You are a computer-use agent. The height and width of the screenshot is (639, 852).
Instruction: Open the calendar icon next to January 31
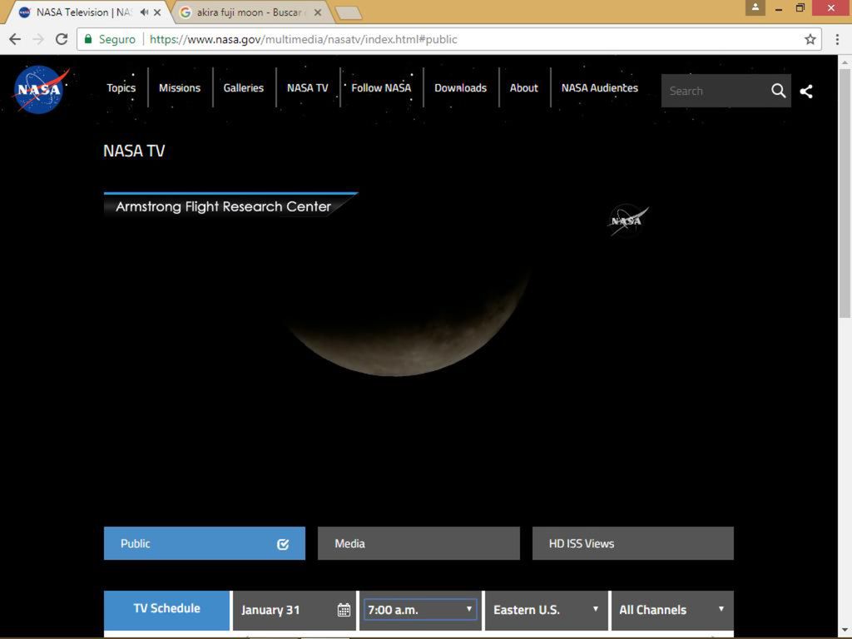pos(344,610)
